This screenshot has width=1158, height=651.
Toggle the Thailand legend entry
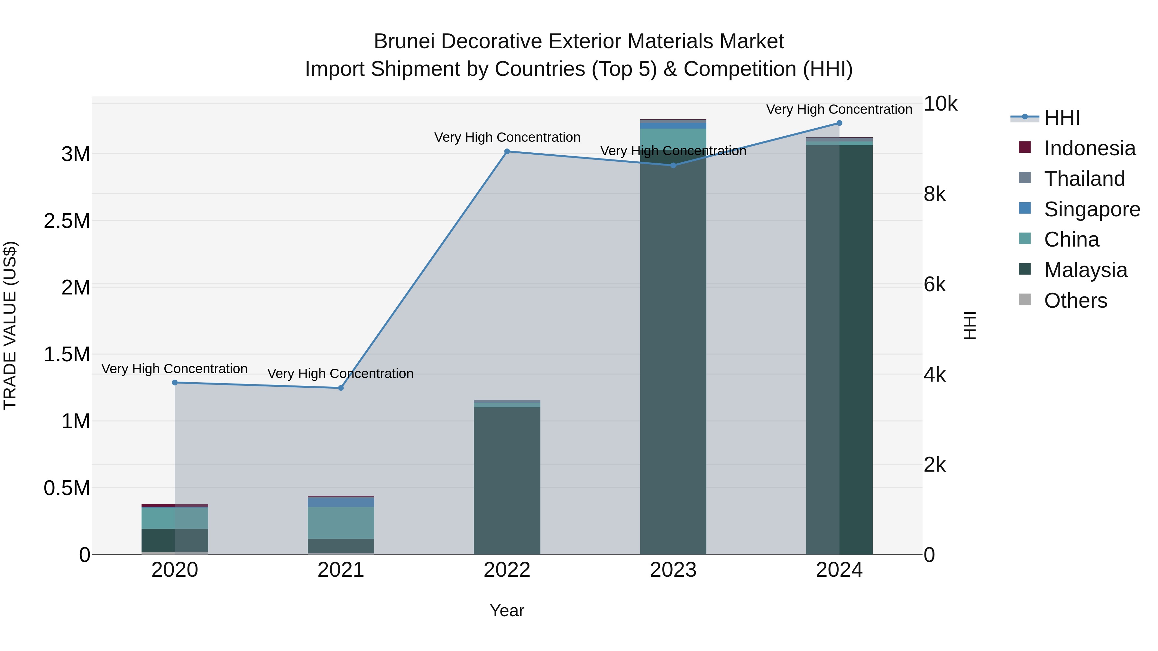point(1072,179)
